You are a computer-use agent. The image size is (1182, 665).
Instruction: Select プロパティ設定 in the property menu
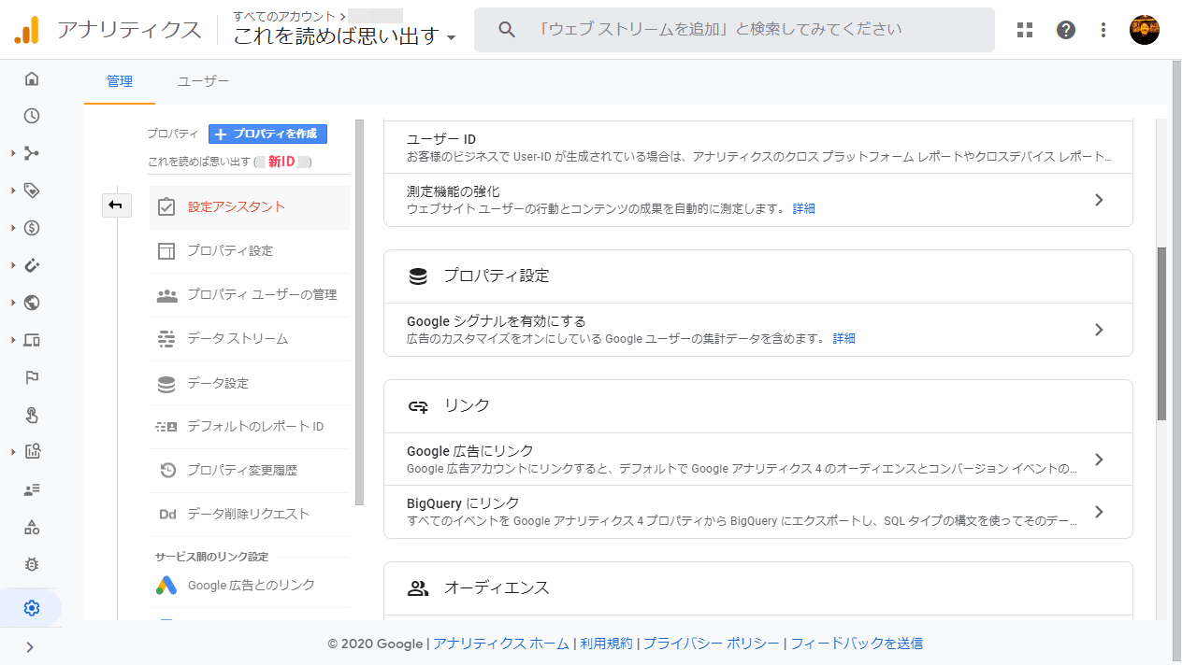250,250
